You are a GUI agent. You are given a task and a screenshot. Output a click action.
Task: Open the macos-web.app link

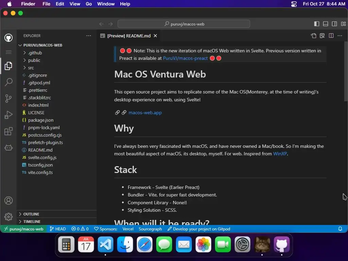(x=145, y=112)
